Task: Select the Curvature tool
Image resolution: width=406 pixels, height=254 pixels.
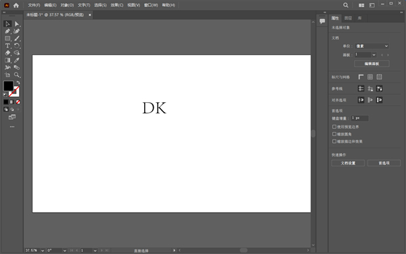Action: click(x=17, y=31)
